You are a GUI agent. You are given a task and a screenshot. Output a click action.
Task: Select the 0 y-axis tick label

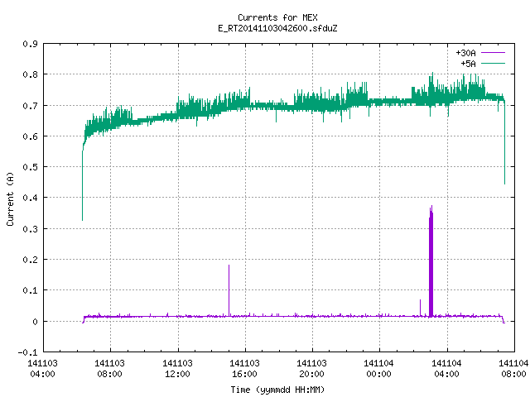pyautogui.click(x=35, y=322)
